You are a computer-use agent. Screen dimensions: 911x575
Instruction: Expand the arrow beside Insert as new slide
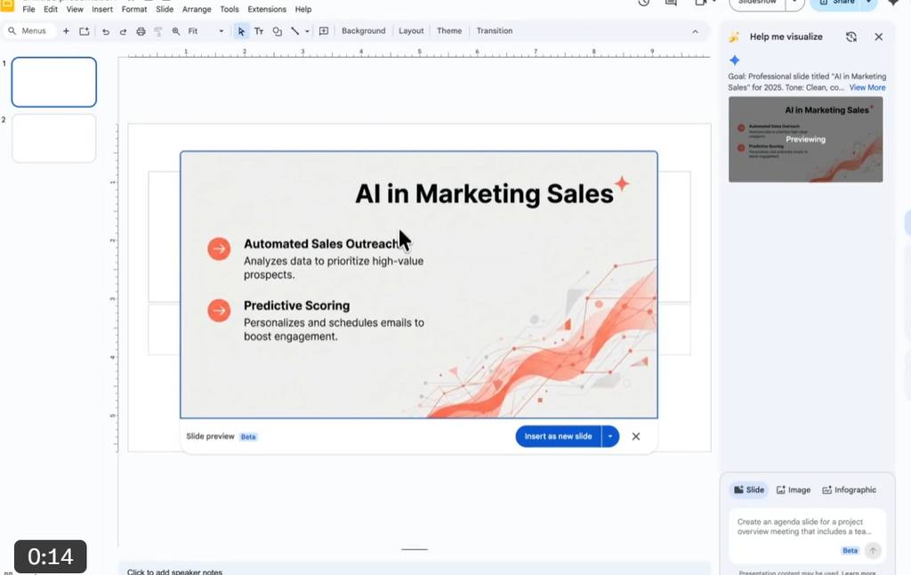pos(610,436)
